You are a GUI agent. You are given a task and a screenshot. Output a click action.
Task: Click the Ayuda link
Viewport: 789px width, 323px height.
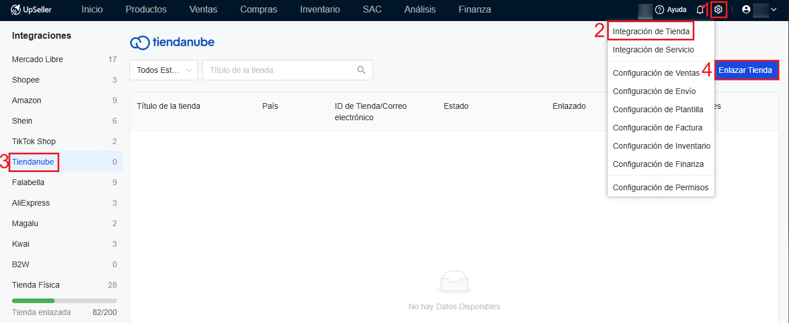tap(677, 10)
